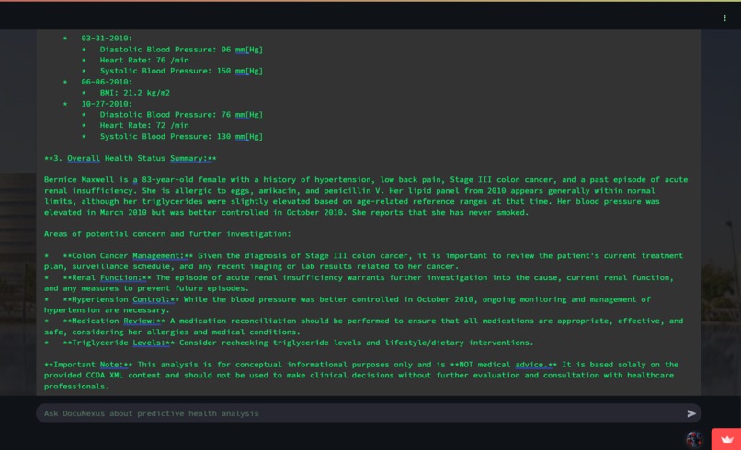Click Diastolic Blood Pressure: 76 mm[Hg] line
The height and width of the screenshot is (450, 741).
click(x=181, y=114)
